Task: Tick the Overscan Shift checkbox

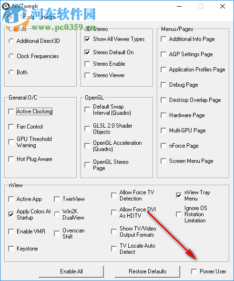Action: (x=57, y=233)
